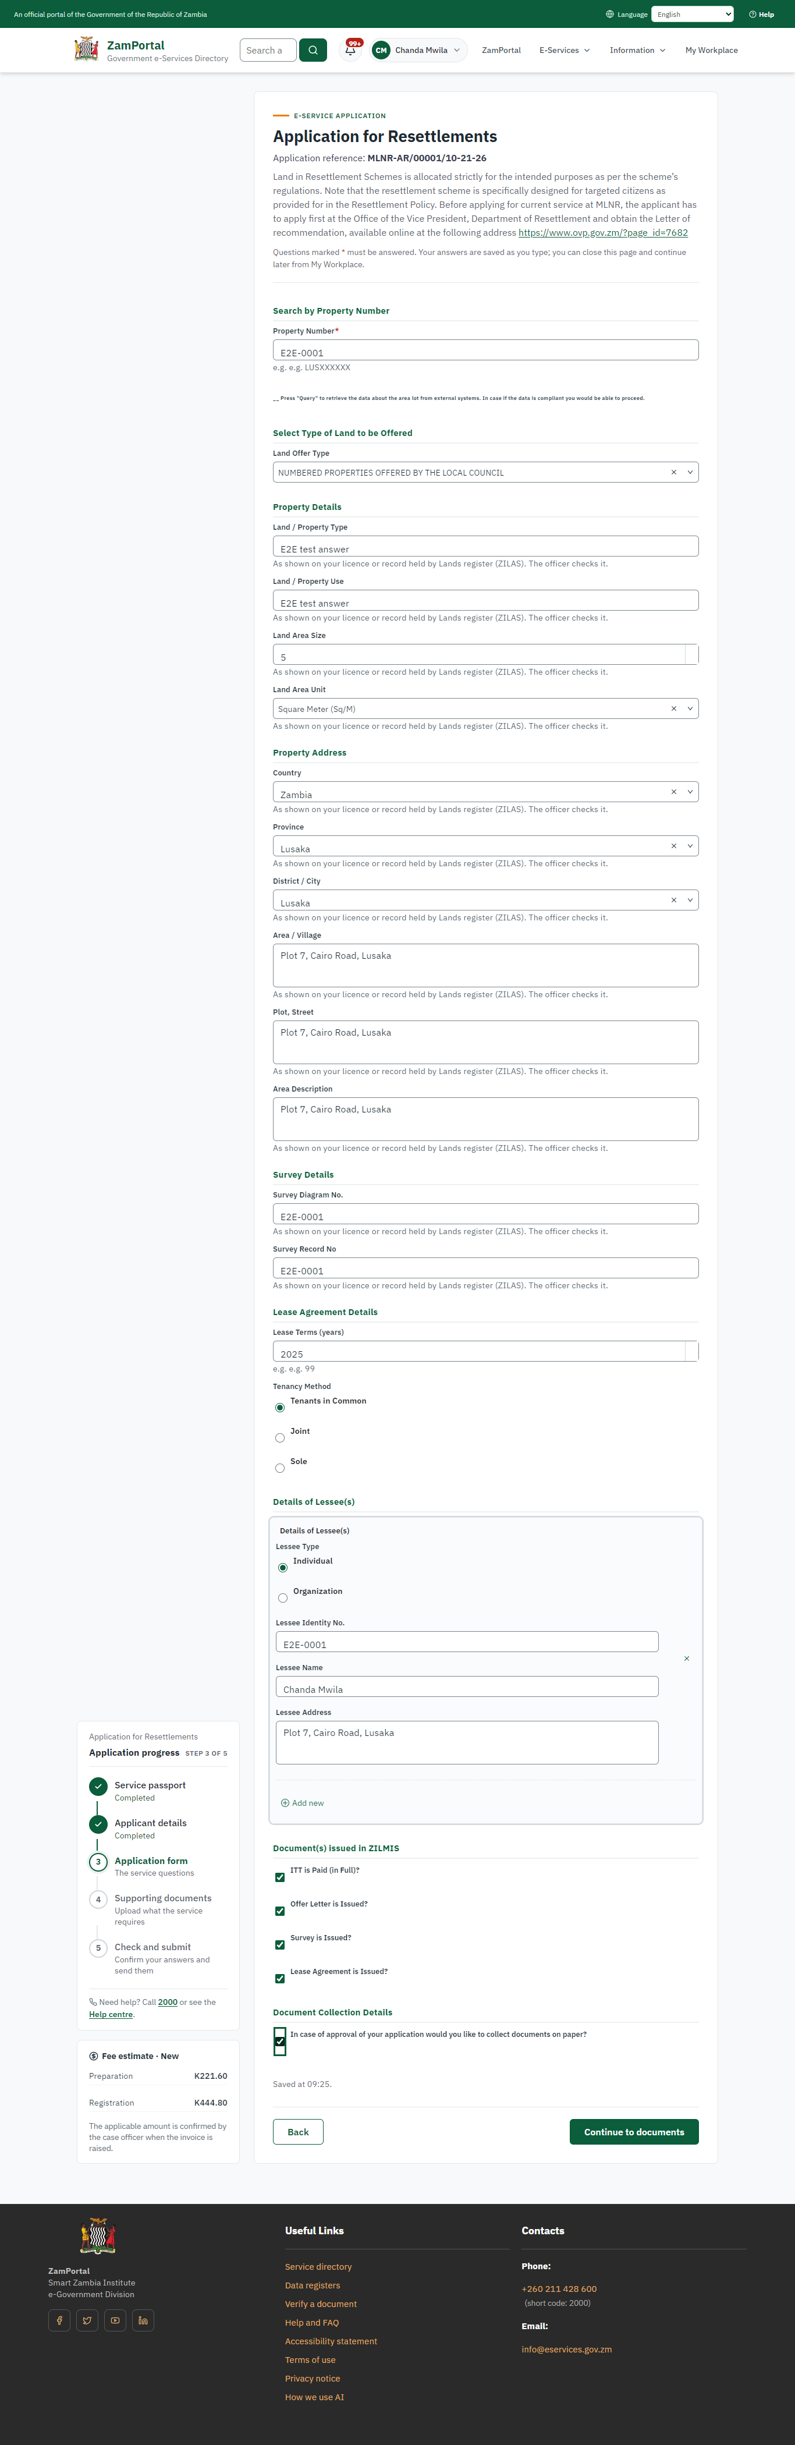Clear the Province selection with its X
Screen dimensions: 795x2445
[x=673, y=846]
